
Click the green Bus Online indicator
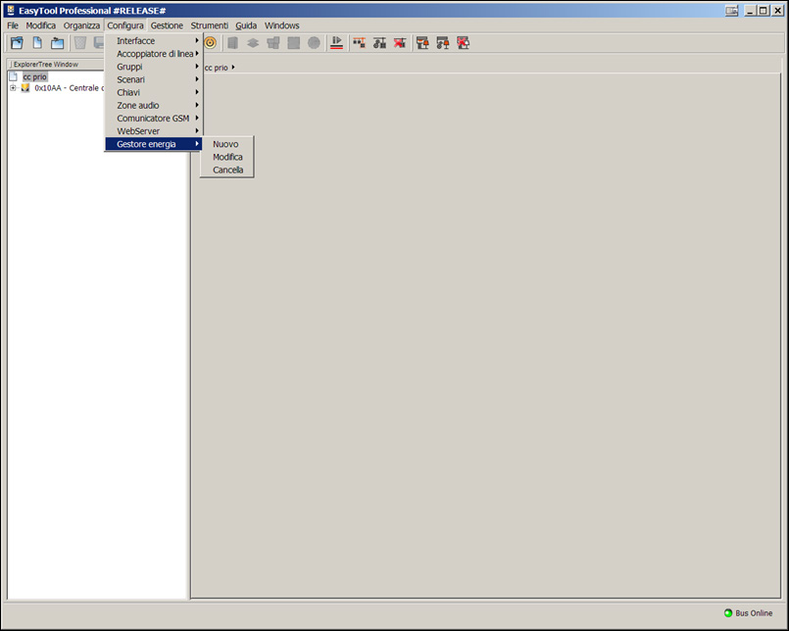pos(727,613)
